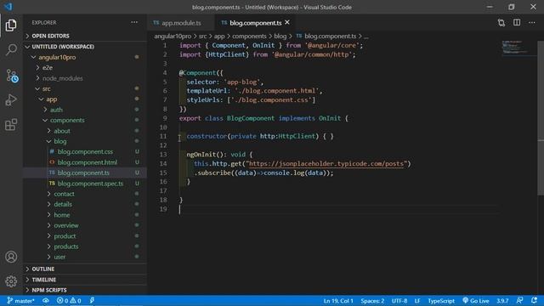This screenshot has height=306, width=544.
Task: Open the Source Control view
Action: (11, 76)
